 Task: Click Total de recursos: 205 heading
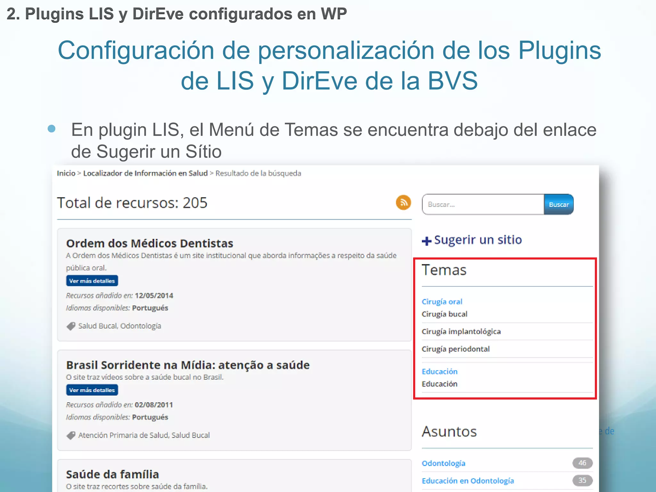(x=132, y=203)
